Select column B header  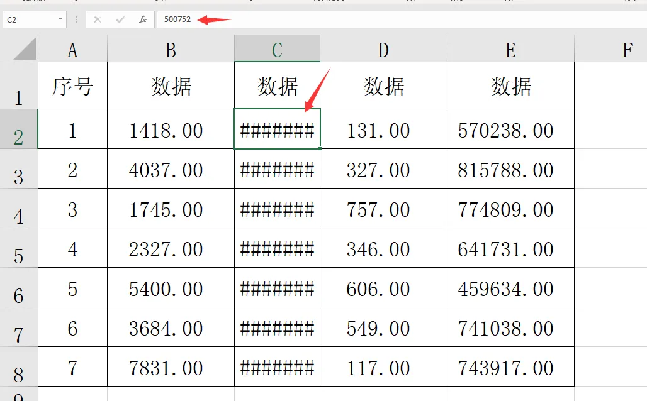(171, 49)
